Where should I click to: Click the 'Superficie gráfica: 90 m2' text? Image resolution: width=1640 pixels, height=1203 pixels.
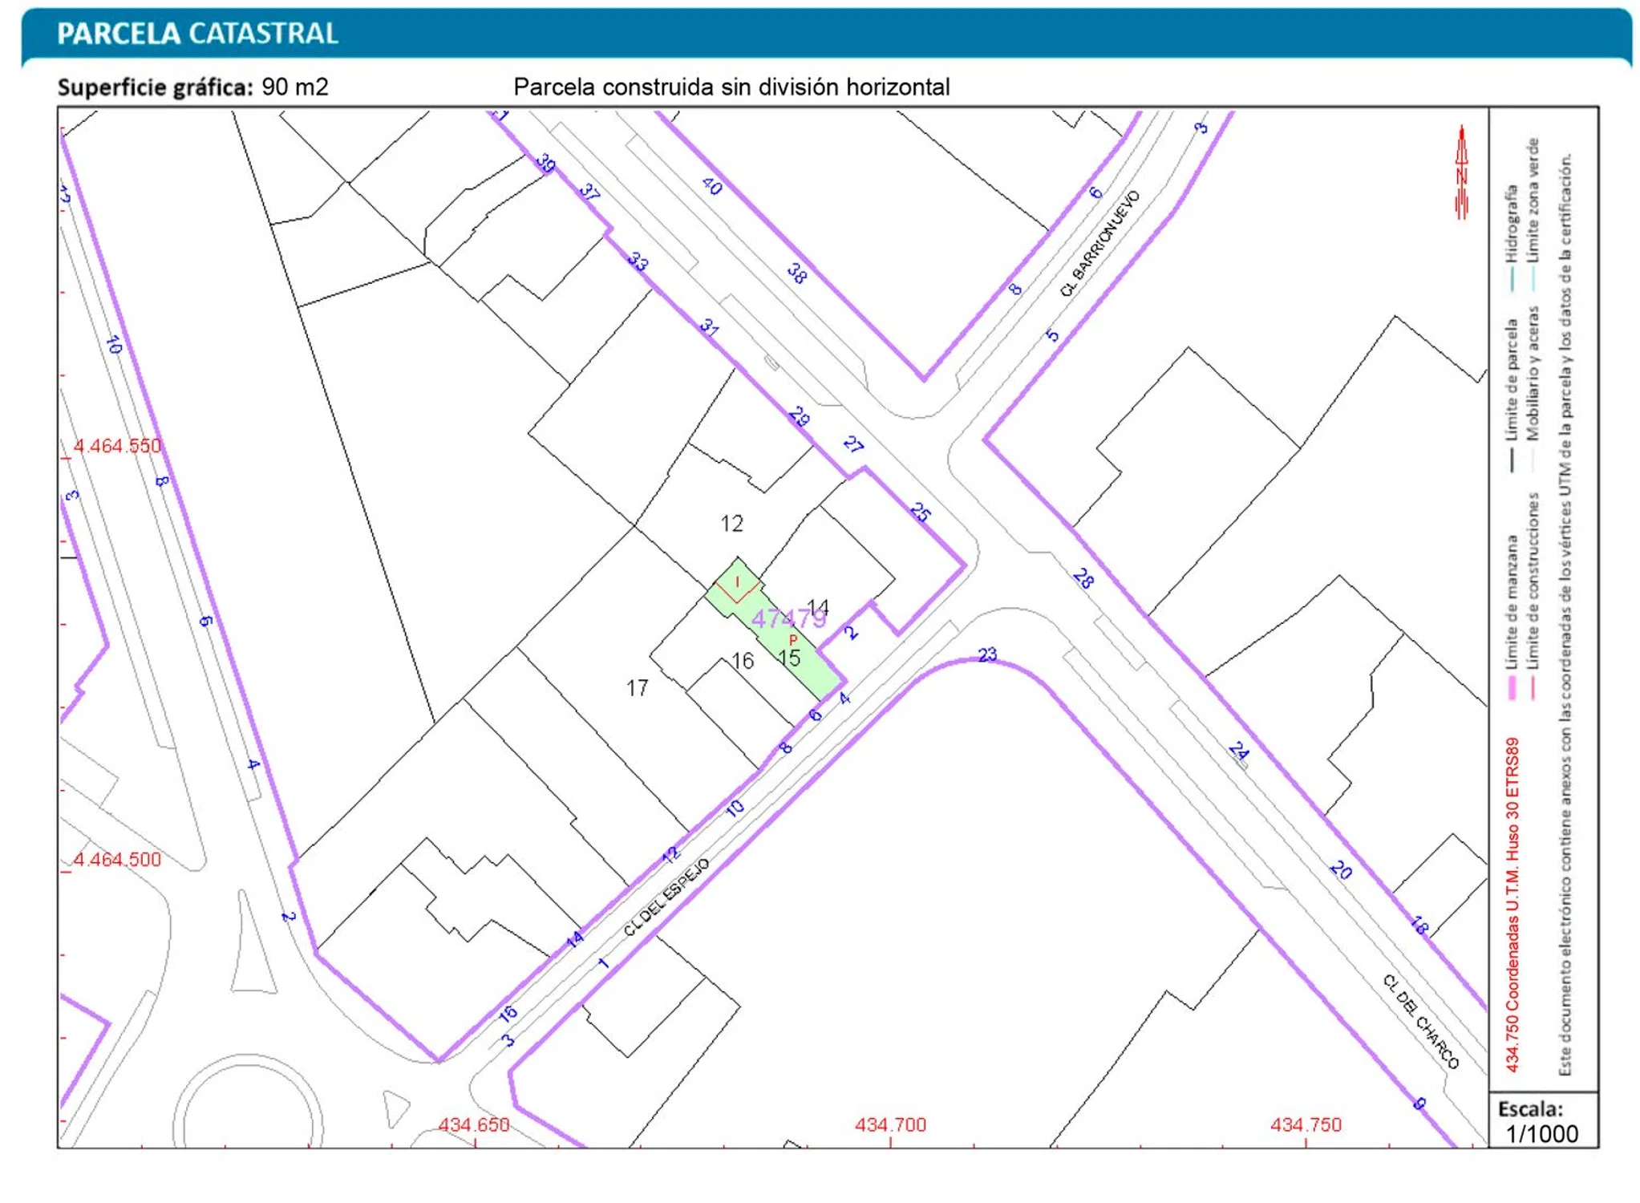[x=193, y=87]
